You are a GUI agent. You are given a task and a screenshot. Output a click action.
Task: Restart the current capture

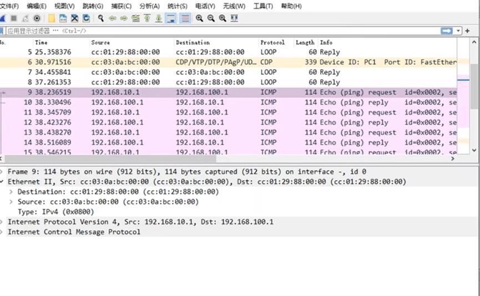click(x=26, y=18)
